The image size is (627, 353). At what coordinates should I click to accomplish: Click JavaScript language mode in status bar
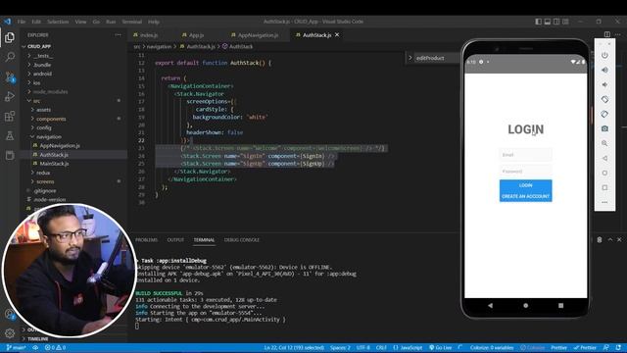[408, 347]
